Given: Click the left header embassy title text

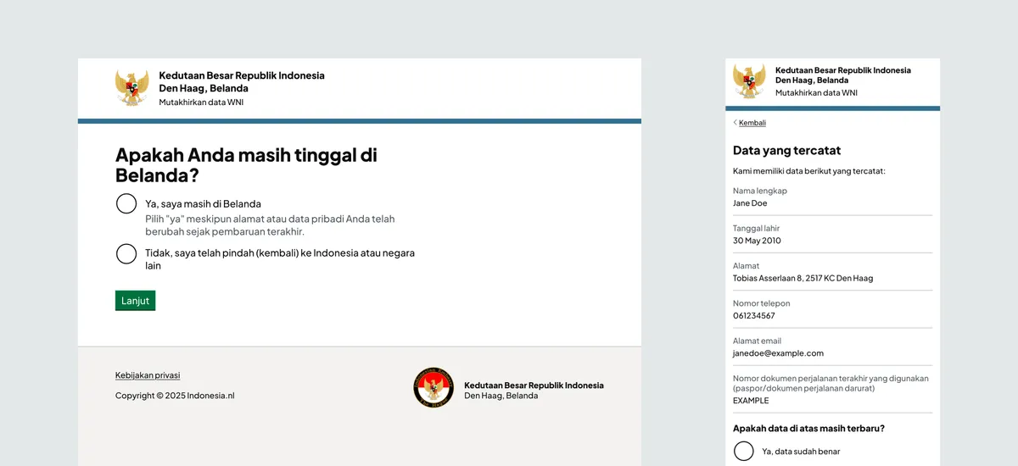Looking at the screenshot, I should [241, 81].
